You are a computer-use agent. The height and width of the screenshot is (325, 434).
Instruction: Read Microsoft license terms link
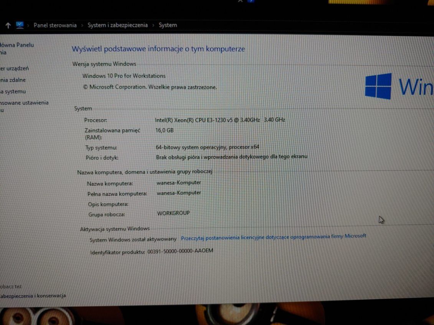tap(274, 237)
